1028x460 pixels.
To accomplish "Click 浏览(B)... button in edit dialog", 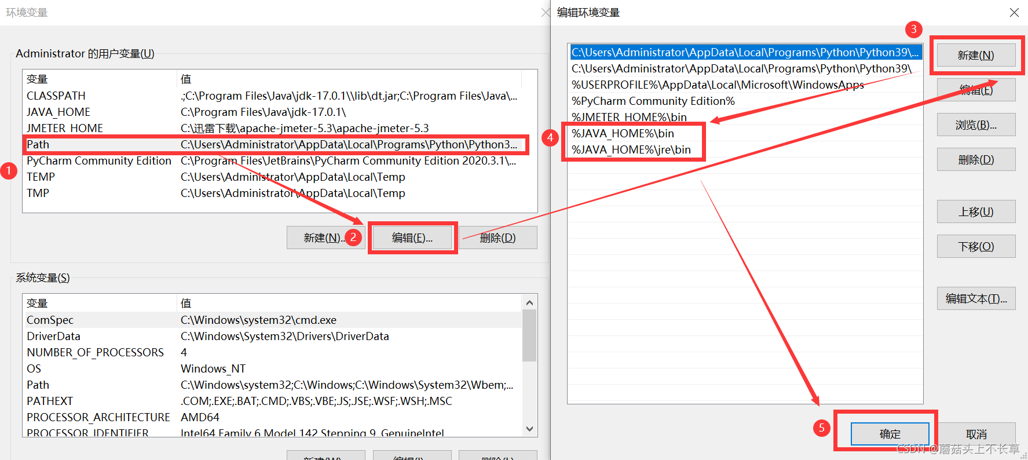I will [976, 125].
